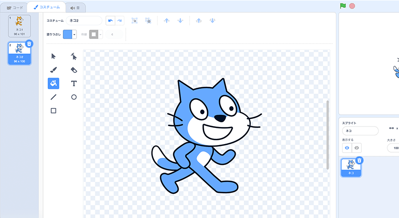Select the ネコ1 costume thumbnail
Screen dimensions: 399x218
19,26
